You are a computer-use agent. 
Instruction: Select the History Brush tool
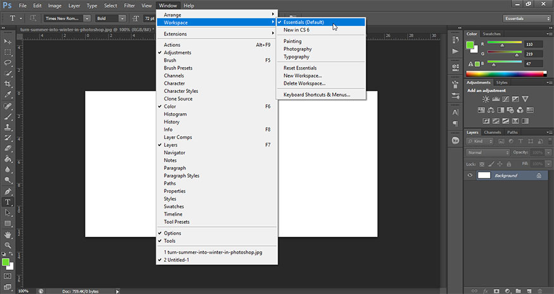point(8,138)
